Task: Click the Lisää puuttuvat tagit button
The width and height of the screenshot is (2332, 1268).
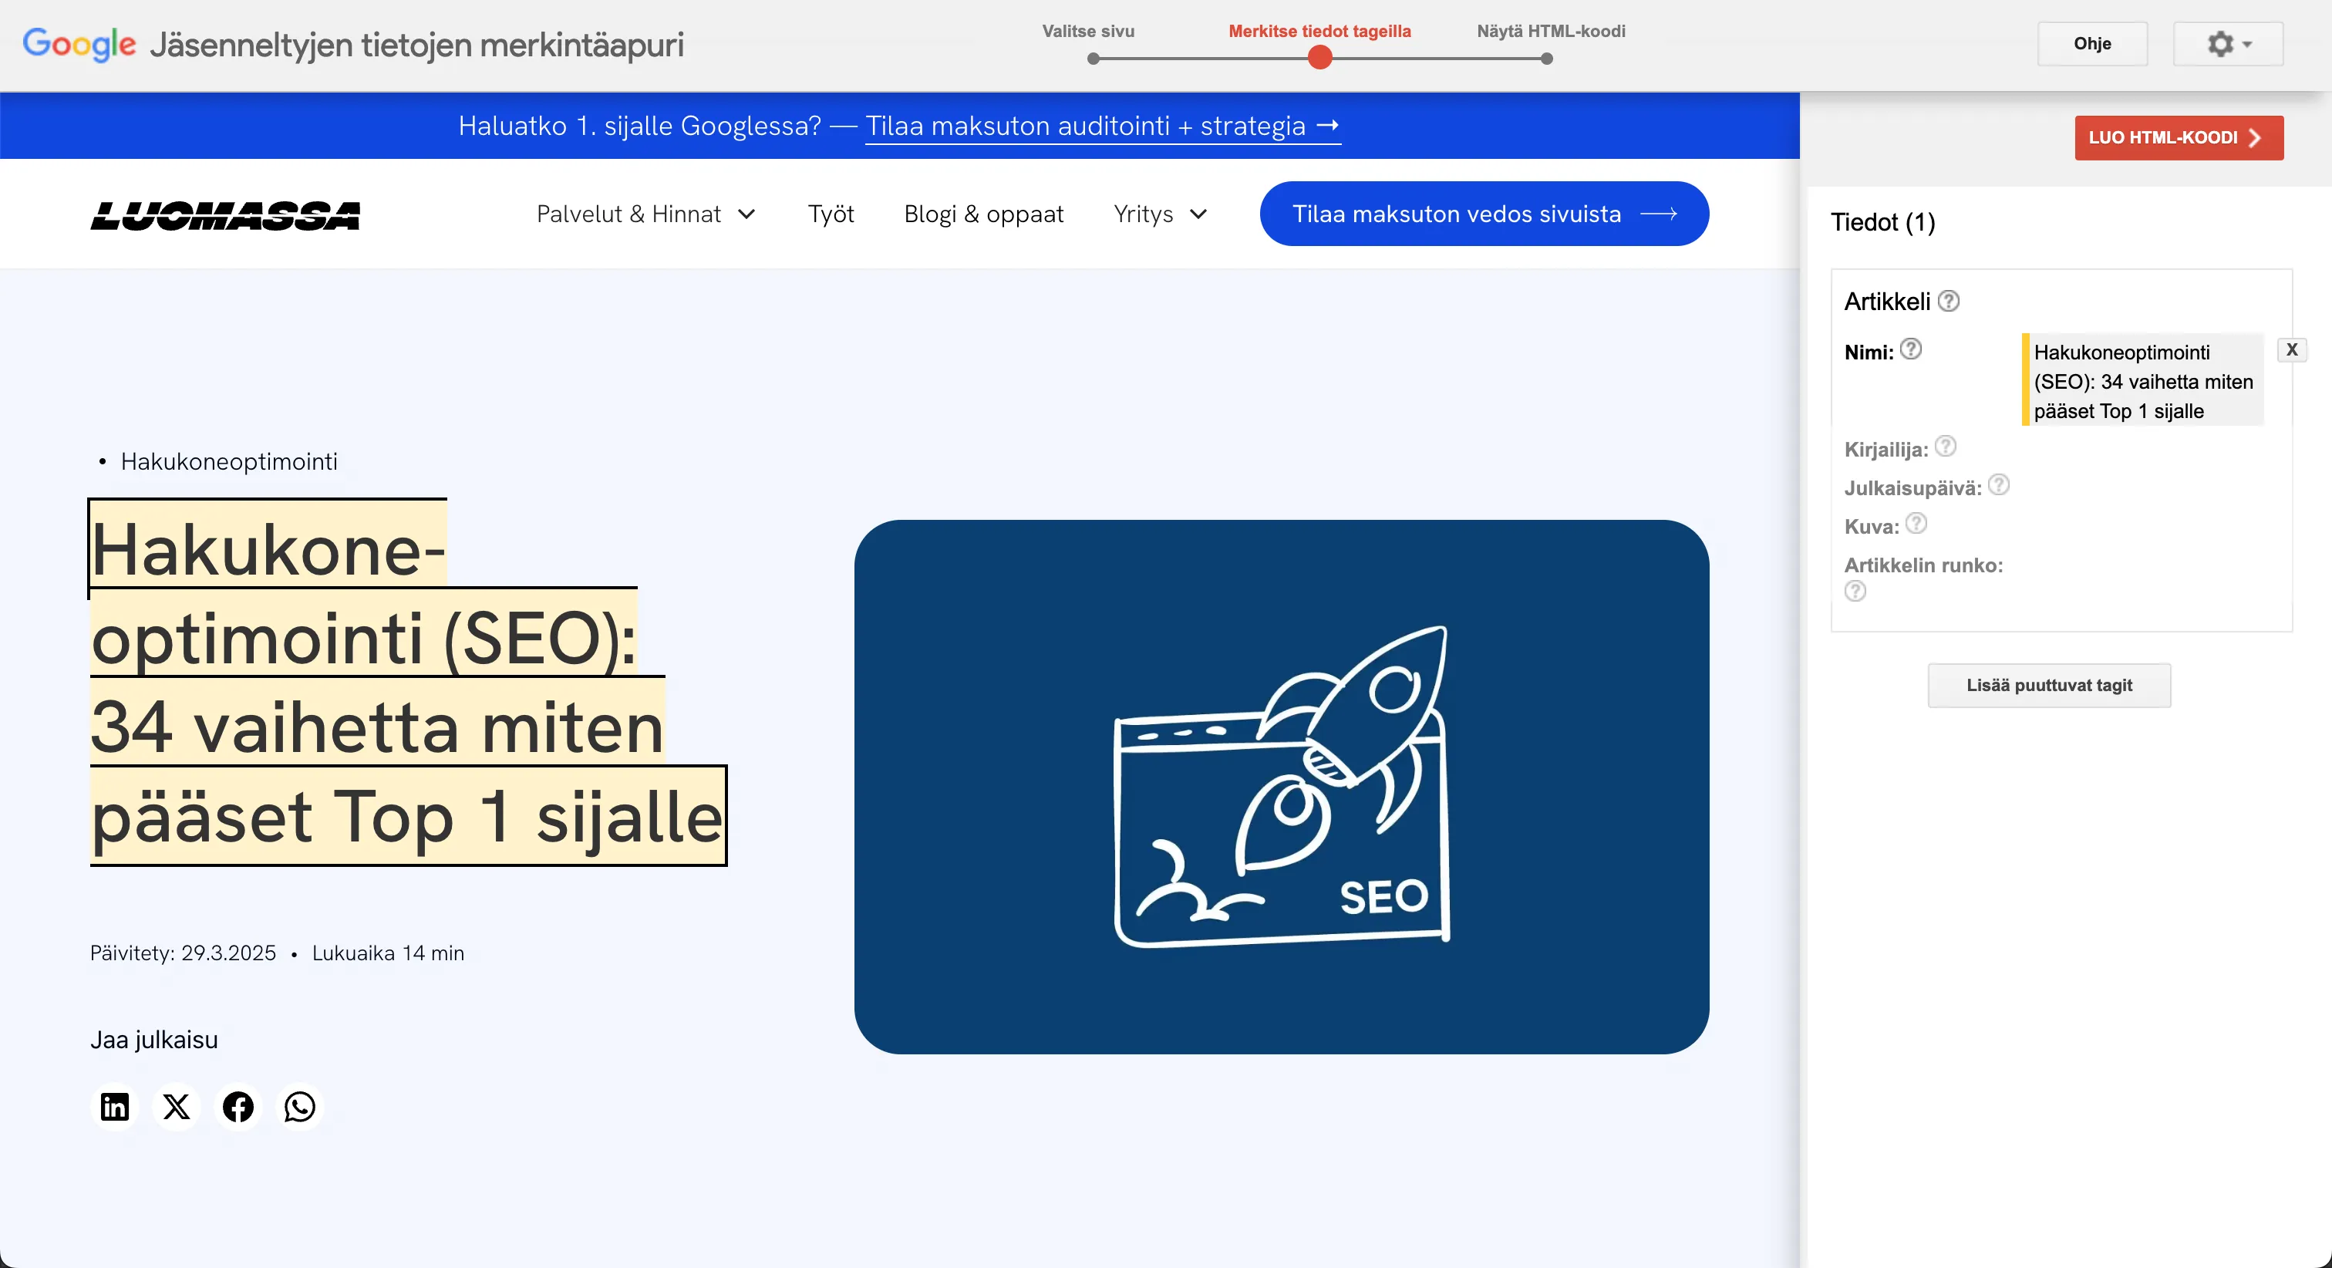Action: [x=2049, y=685]
